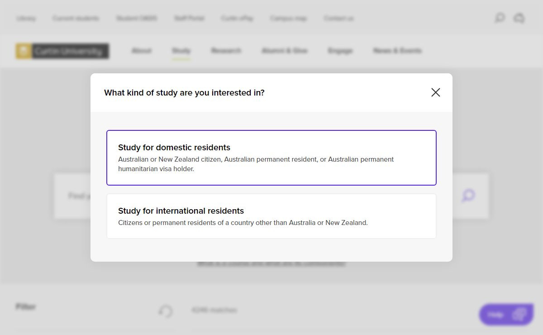Open the search icon in top bar
Viewport: 543px width, 335px height.
[500, 18]
